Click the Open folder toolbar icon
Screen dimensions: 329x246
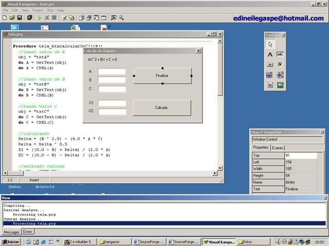click(12, 18)
